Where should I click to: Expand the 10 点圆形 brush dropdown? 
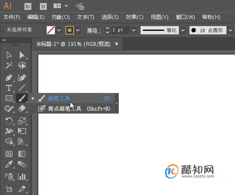point(230,30)
